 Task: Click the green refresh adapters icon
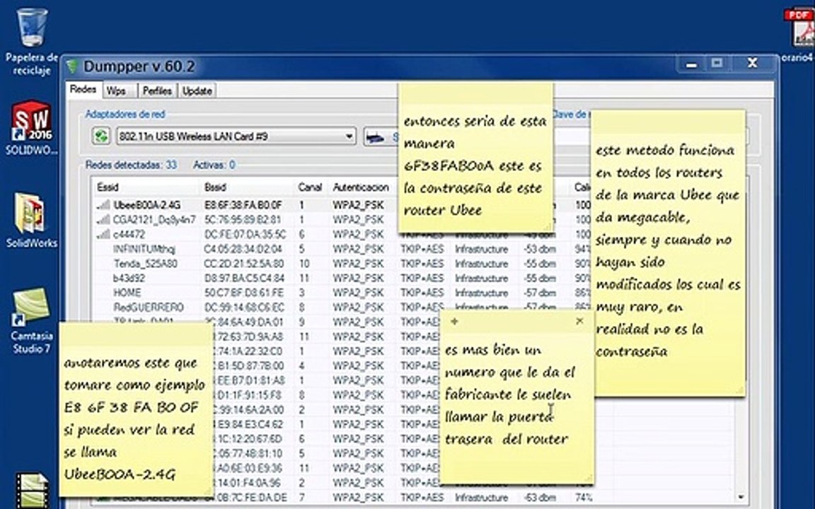101,136
